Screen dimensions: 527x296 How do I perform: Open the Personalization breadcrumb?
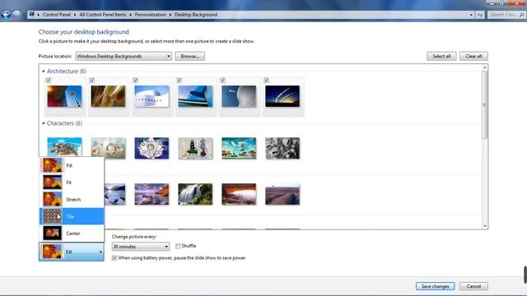tap(150, 15)
